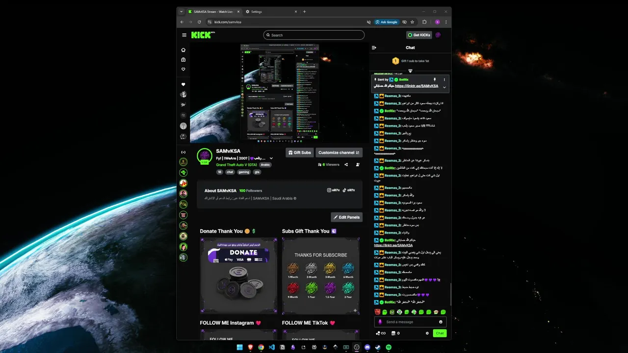Open Steam from the taskbar
Image resolution: width=628 pixels, height=353 pixels.
(x=378, y=347)
